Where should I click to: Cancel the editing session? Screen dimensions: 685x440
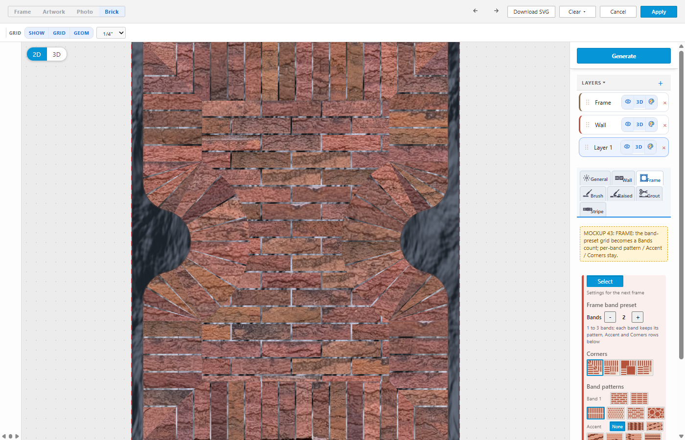pos(618,12)
